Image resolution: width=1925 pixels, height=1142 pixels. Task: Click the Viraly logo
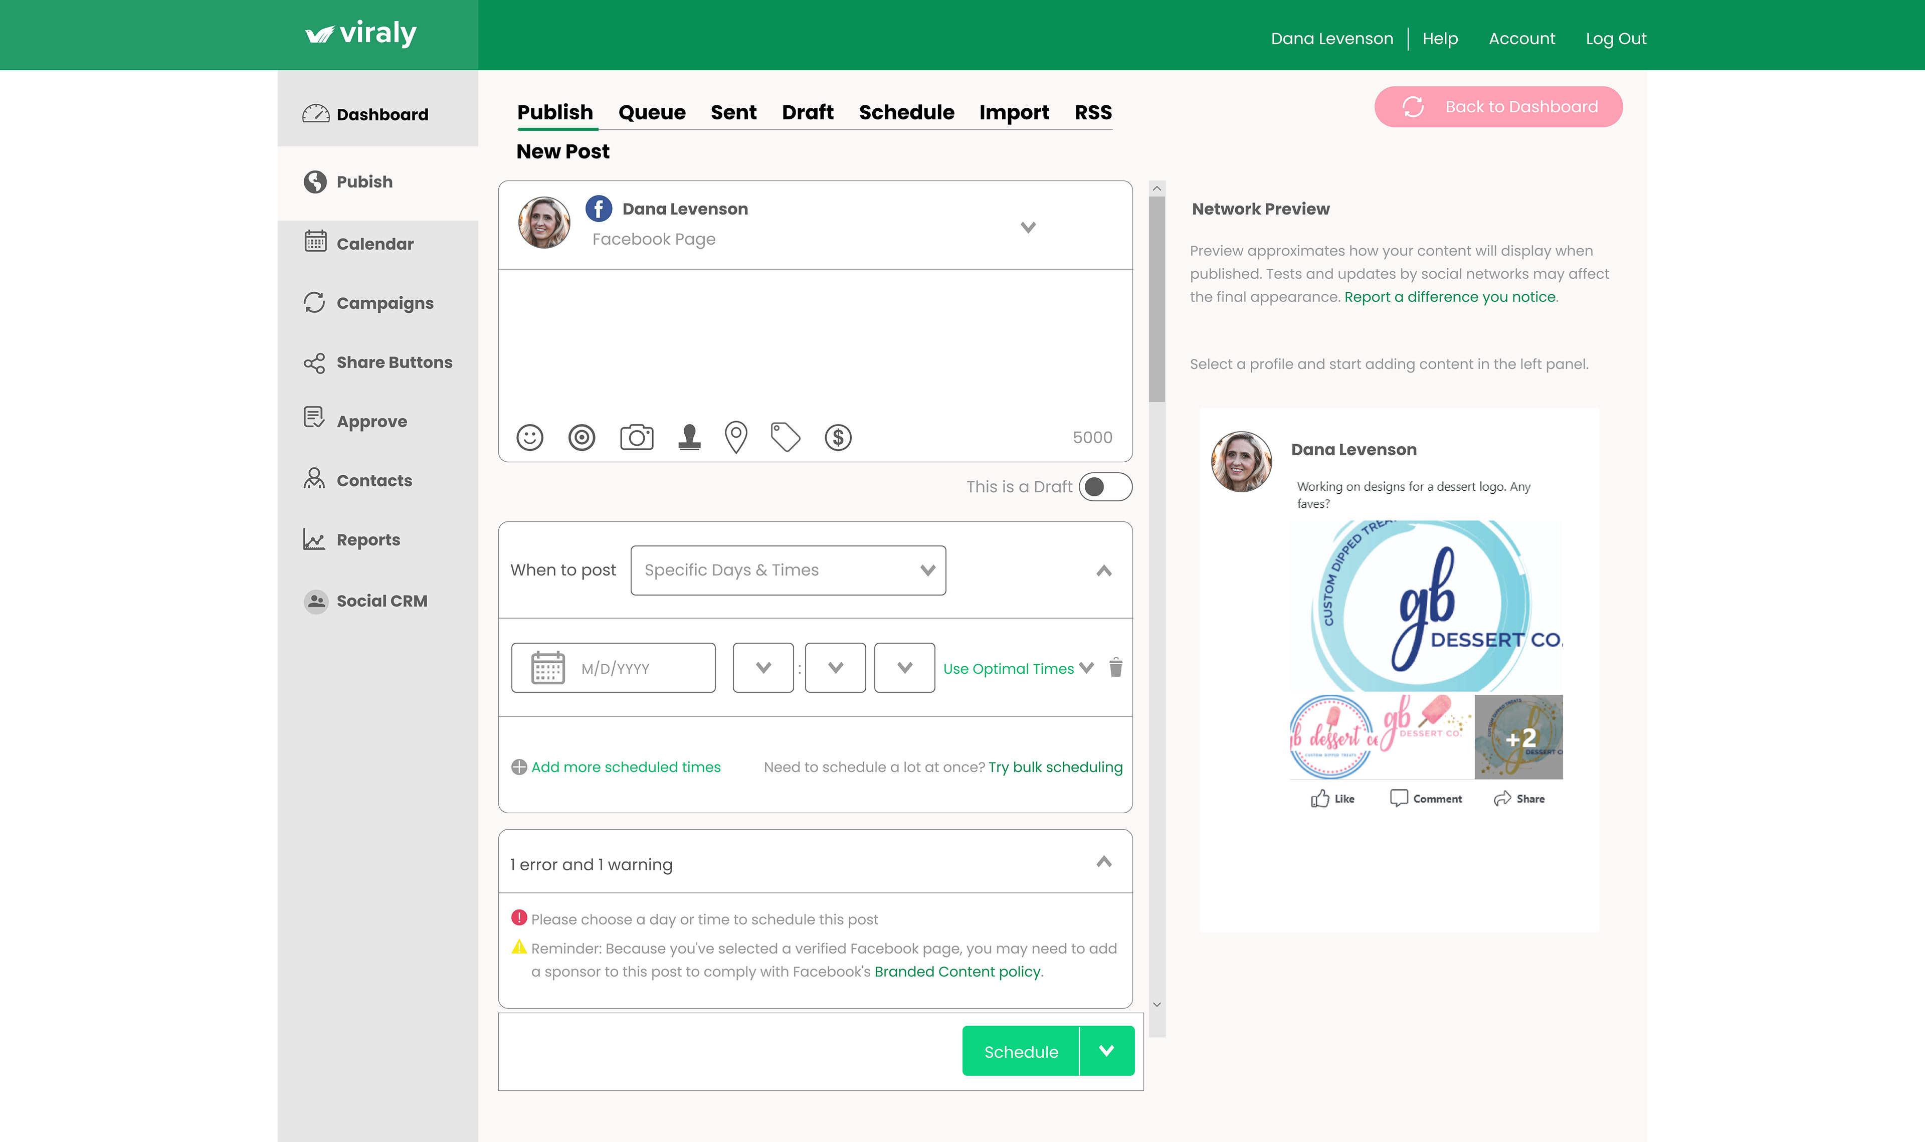point(361,33)
